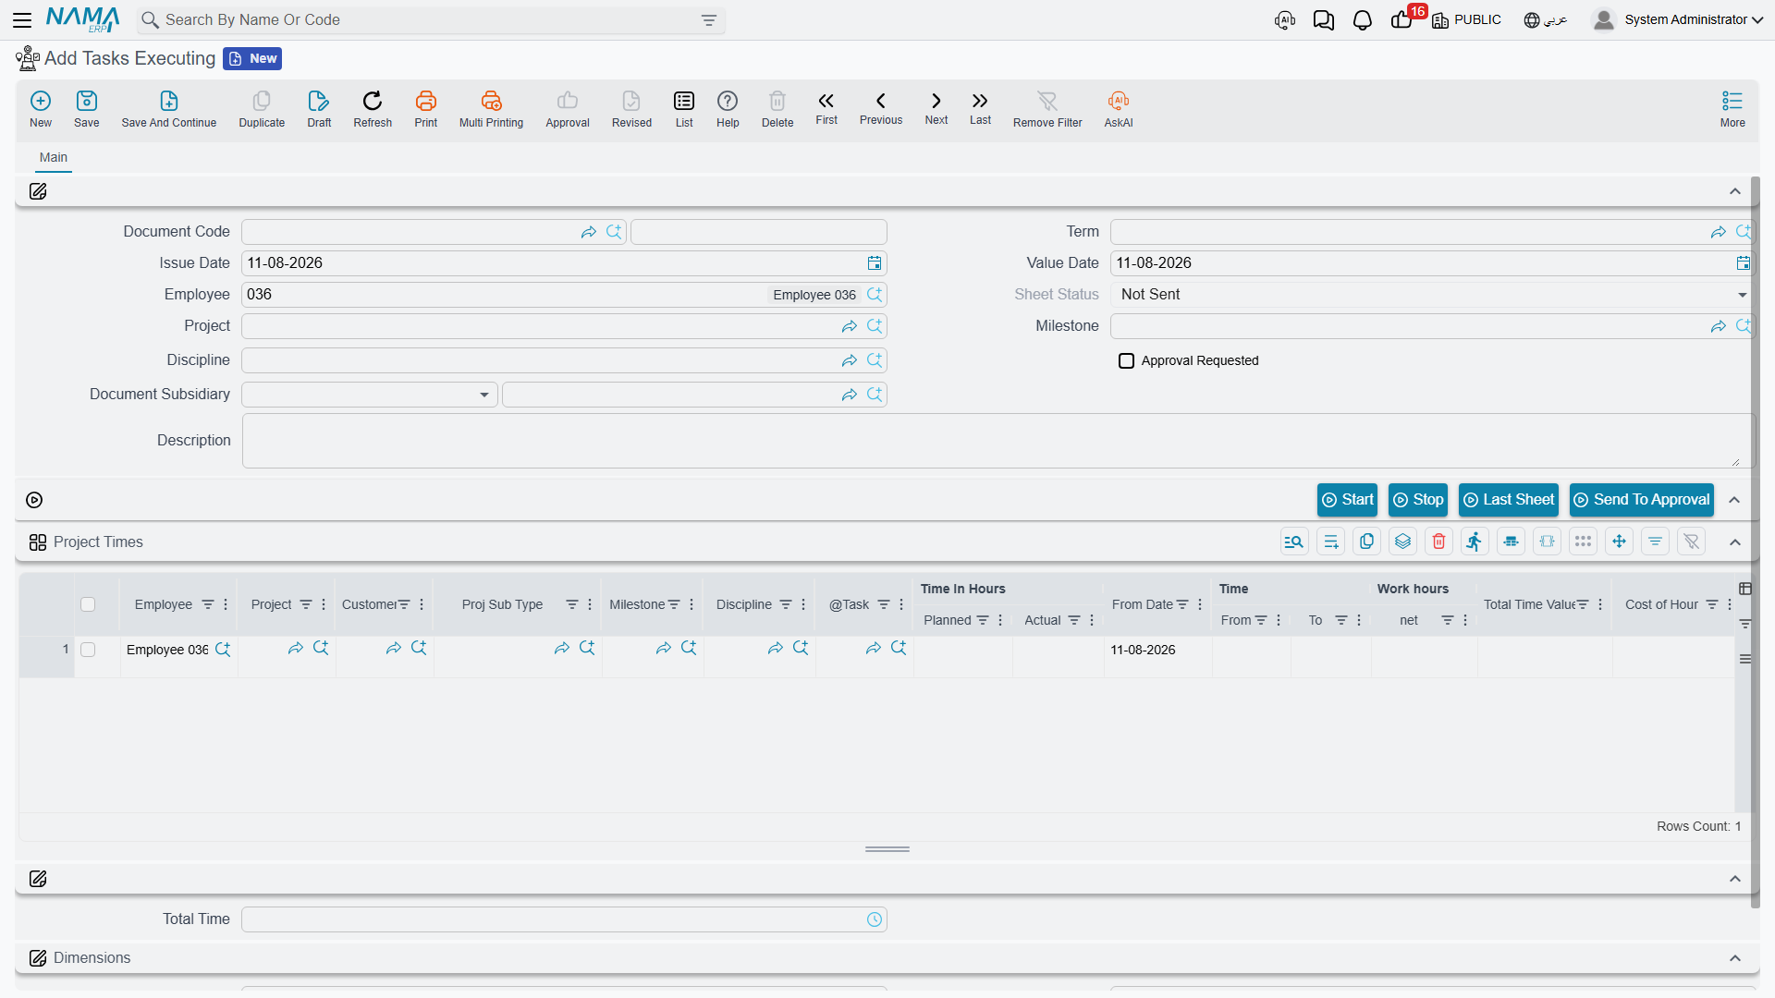Collapse the main header section chevron
This screenshot has height=998, width=1775.
pos(1735,191)
